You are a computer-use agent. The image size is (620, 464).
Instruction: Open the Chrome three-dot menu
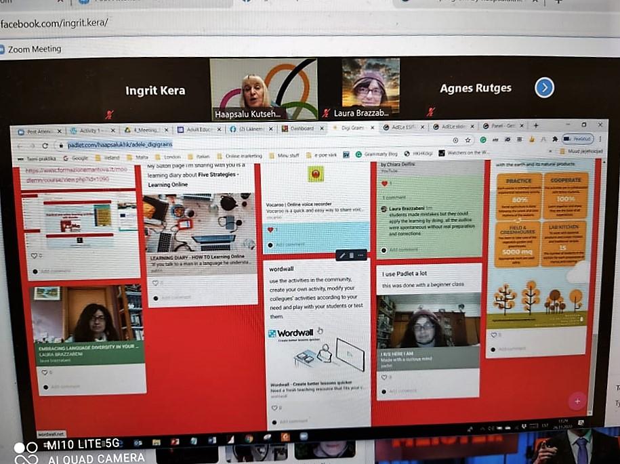[600, 139]
